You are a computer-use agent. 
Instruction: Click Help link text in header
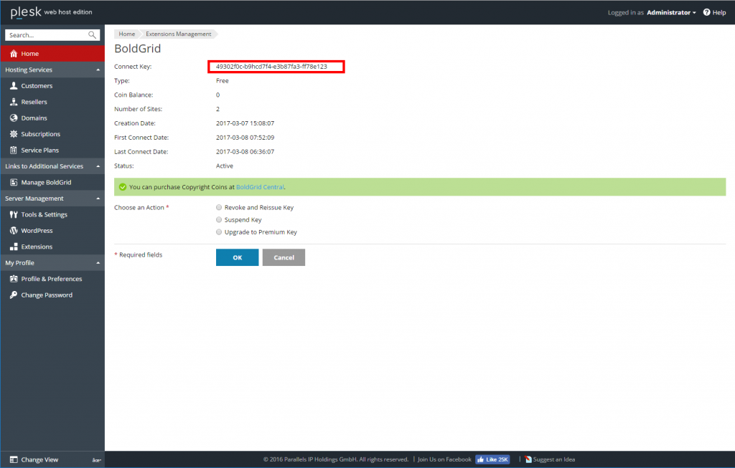[719, 13]
